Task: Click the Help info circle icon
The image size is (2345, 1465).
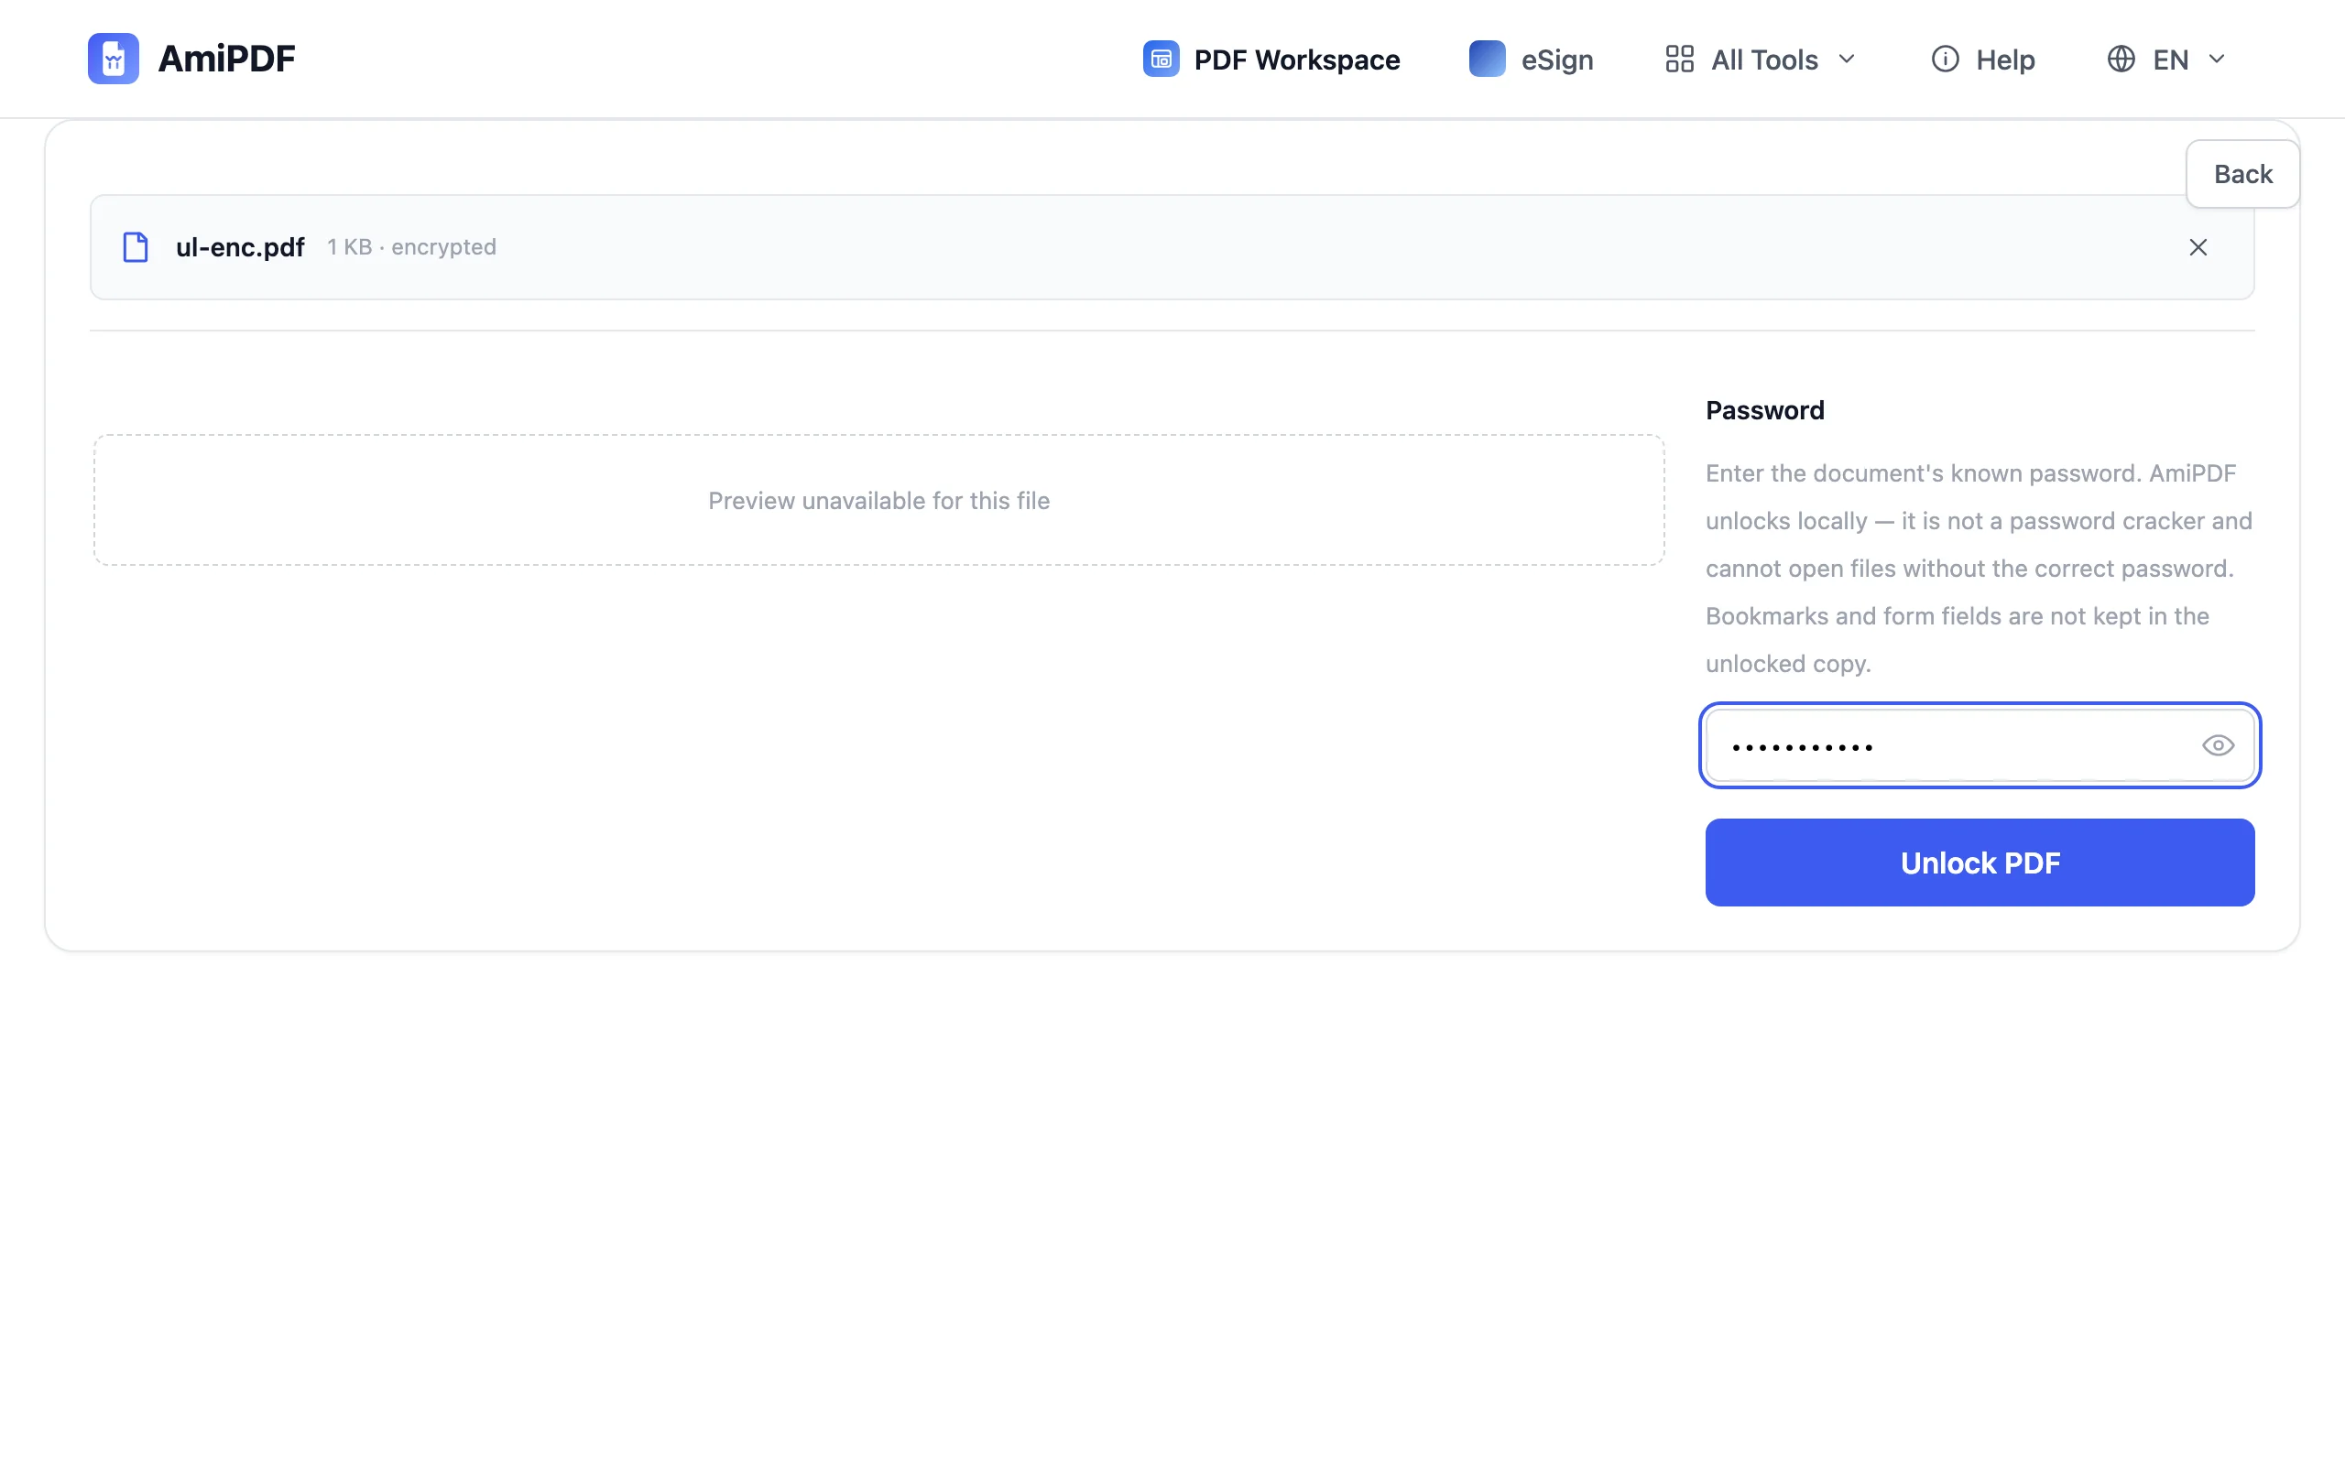Action: pyautogui.click(x=1945, y=60)
